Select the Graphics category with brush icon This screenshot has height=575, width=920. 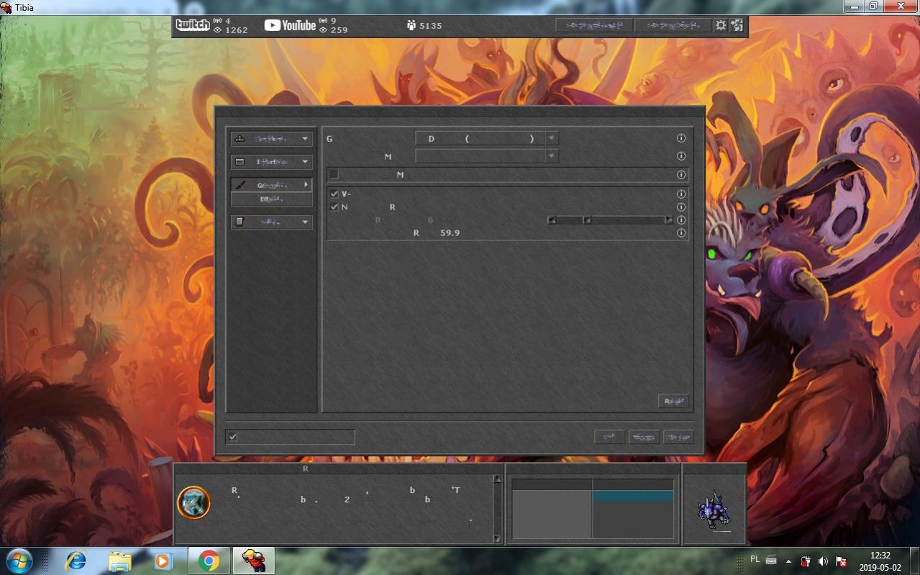[271, 185]
